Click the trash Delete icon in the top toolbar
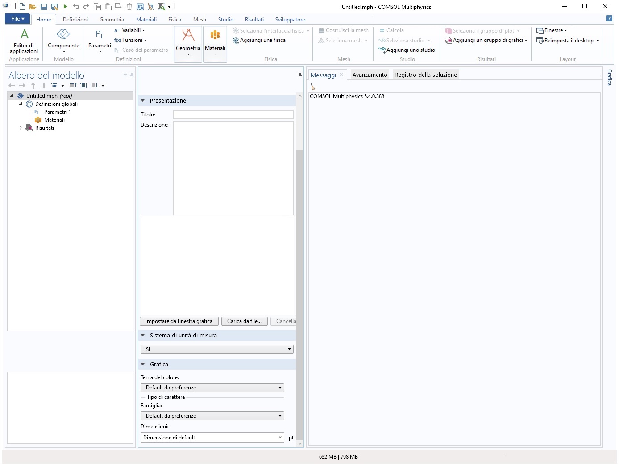Image resolution: width=619 pixels, height=464 pixels. (x=129, y=7)
